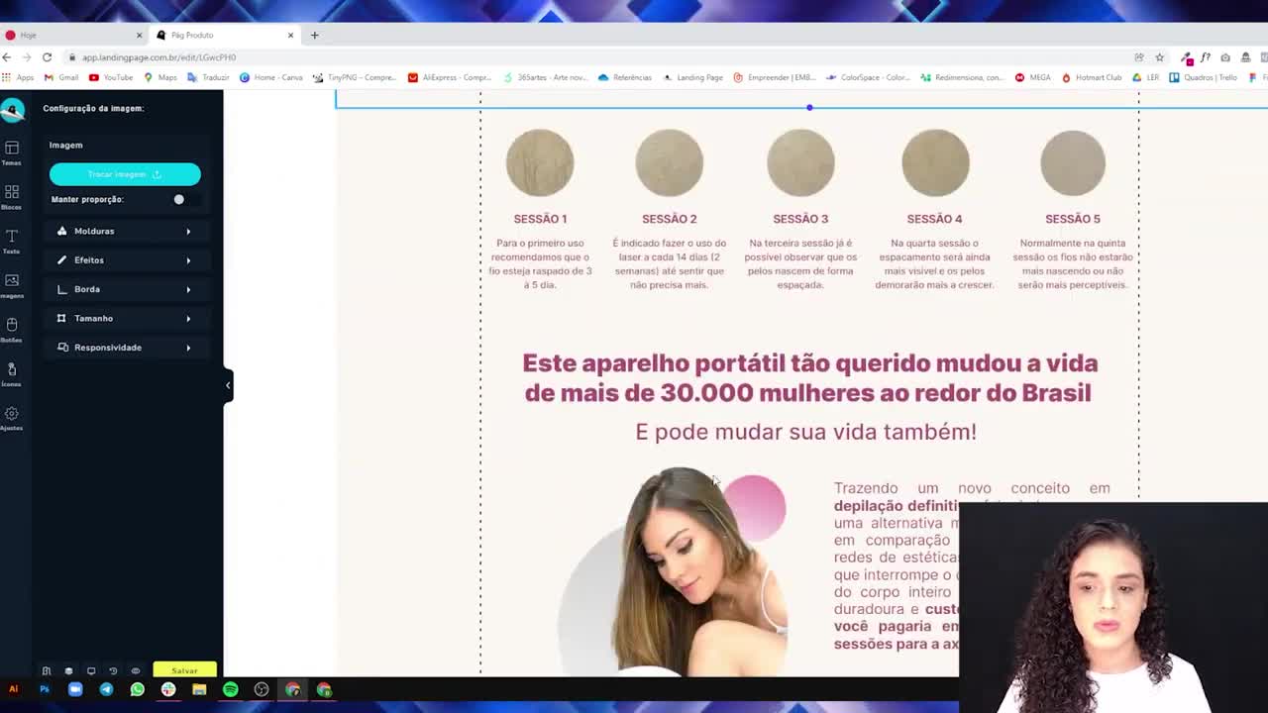Open the Gmail bookmark
1268x713 pixels.
coord(61,77)
